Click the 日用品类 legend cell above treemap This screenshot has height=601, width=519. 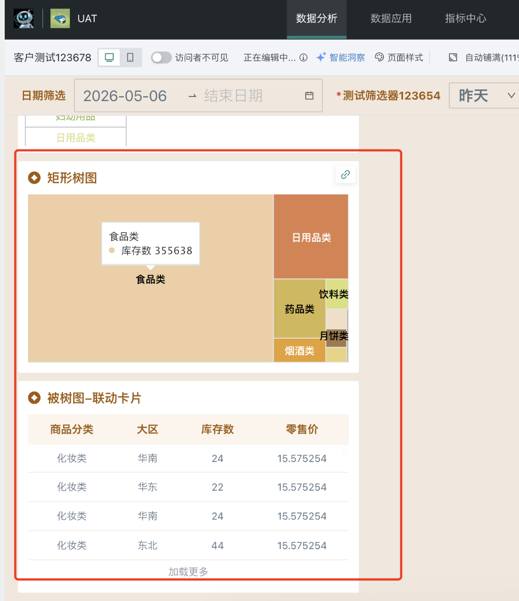76,137
